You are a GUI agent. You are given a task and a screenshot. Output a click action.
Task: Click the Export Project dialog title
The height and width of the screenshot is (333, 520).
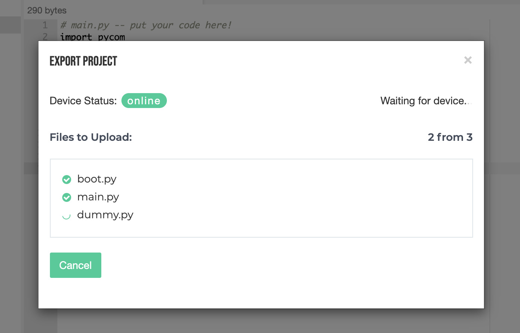tap(83, 61)
